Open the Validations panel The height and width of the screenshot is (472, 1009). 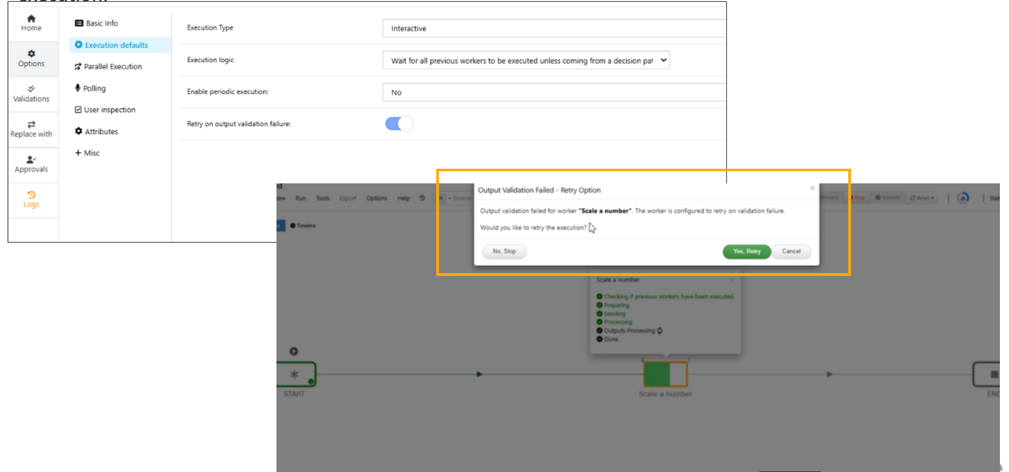tap(31, 94)
